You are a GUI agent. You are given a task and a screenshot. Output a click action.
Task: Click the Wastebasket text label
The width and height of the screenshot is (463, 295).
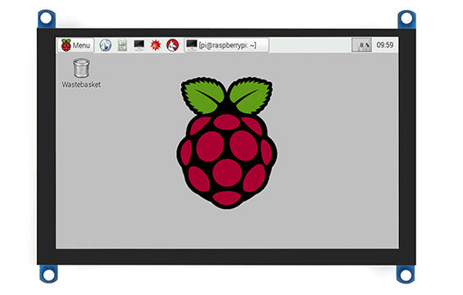tap(81, 84)
